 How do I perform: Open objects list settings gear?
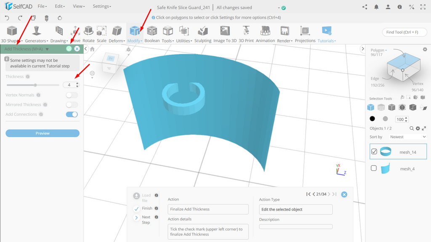point(418,128)
